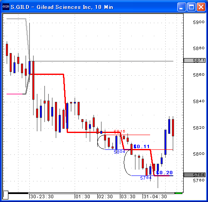Select the $0.20 profit label

point(164,173)
